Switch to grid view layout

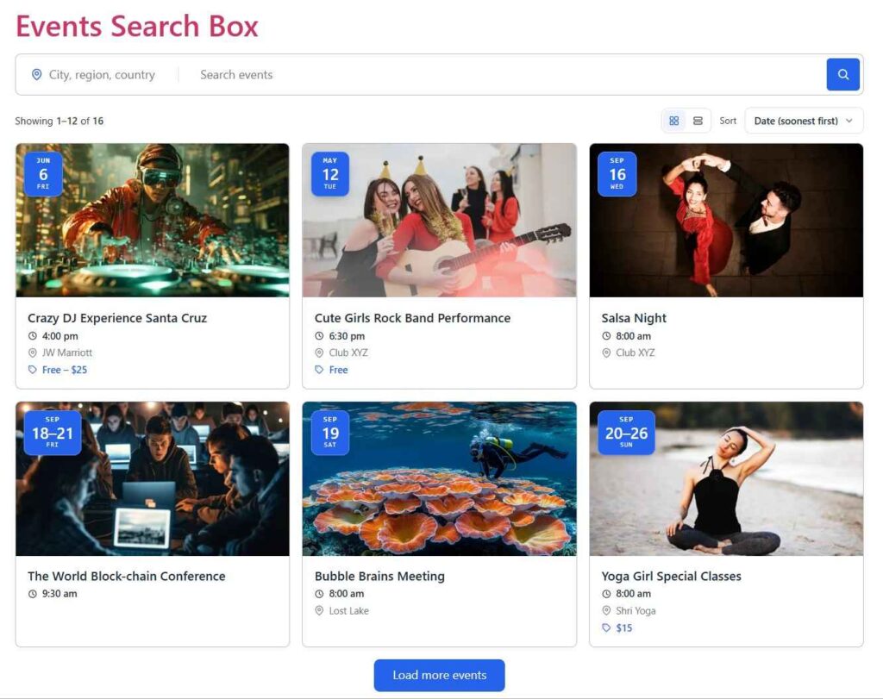coord(674,121)
